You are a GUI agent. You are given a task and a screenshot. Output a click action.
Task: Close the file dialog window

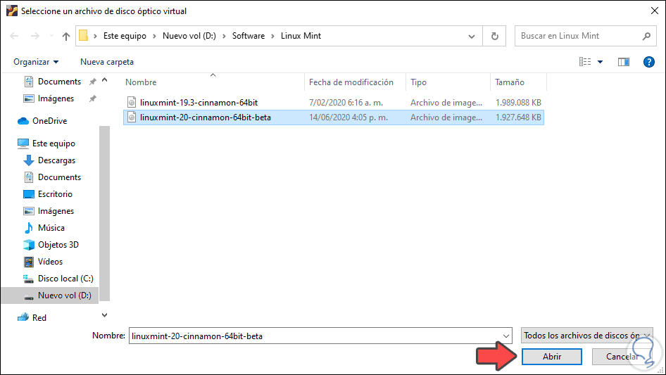655,11
